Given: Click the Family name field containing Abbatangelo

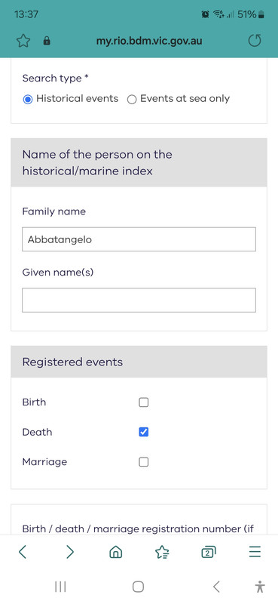Looking at the screenshot, I should click(x=139, y=239).
